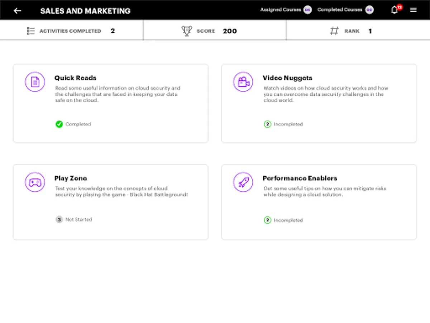Click Performance Enablers Incompleted status badge

267,220
